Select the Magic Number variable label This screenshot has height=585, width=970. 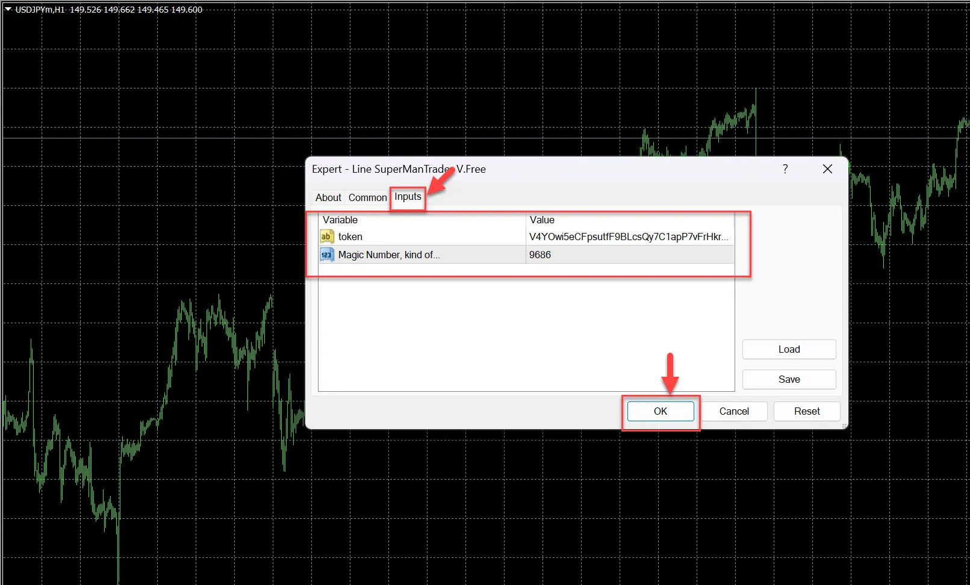click(x=389, y=255)
